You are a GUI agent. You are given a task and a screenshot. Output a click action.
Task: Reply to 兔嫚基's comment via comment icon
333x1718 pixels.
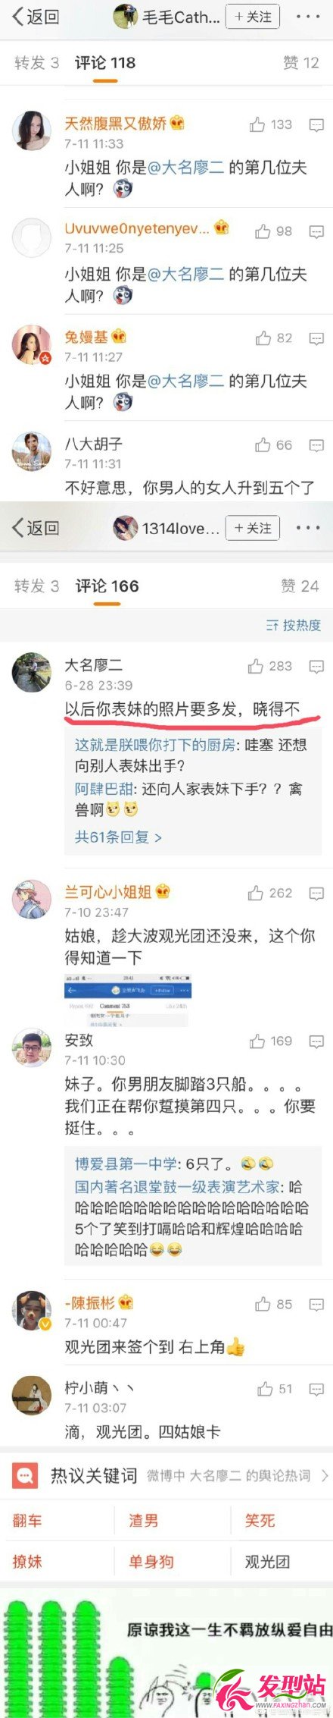click(x=316, y=339)
